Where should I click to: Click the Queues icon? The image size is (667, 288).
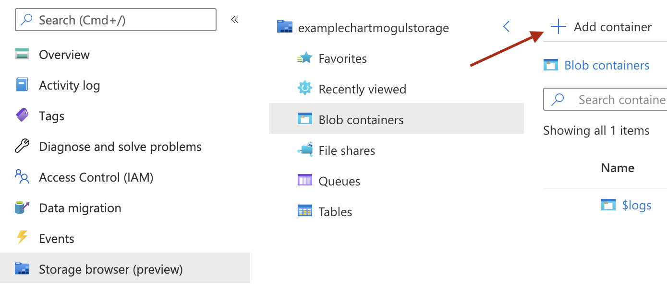point(305,181)
